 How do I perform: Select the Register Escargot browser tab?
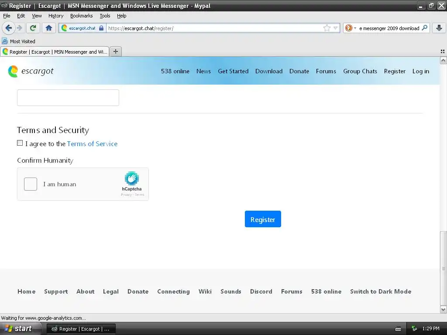tap(55, 52)
